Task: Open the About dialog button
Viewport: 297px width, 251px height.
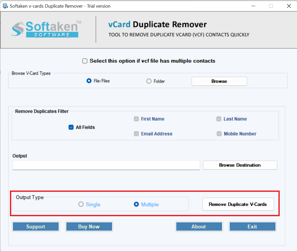Action: point(199,227)
